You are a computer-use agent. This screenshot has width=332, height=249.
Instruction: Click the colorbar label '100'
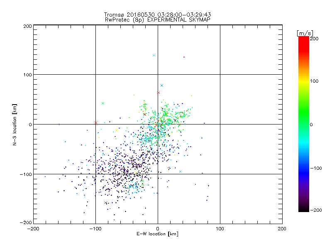pos(314,81)
